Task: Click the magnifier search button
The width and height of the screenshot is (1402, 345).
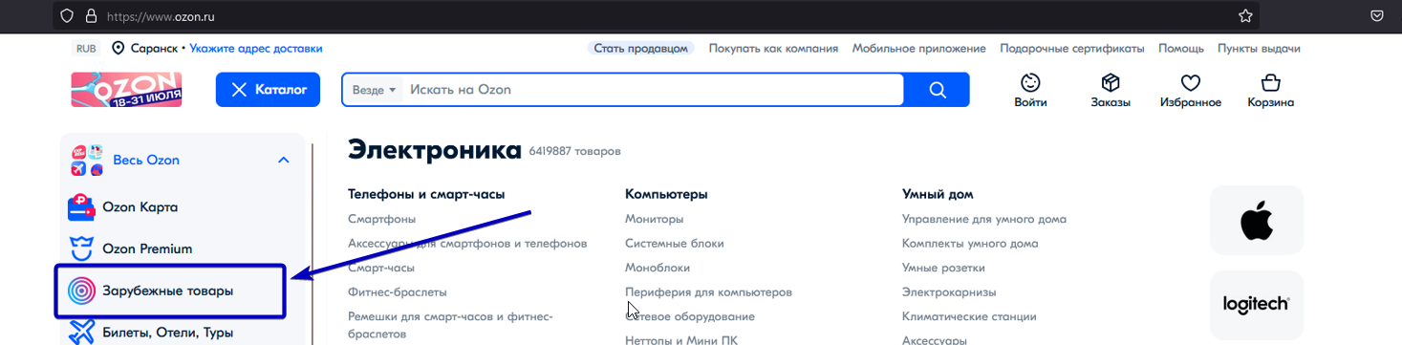Action: (x=938, y=90)
